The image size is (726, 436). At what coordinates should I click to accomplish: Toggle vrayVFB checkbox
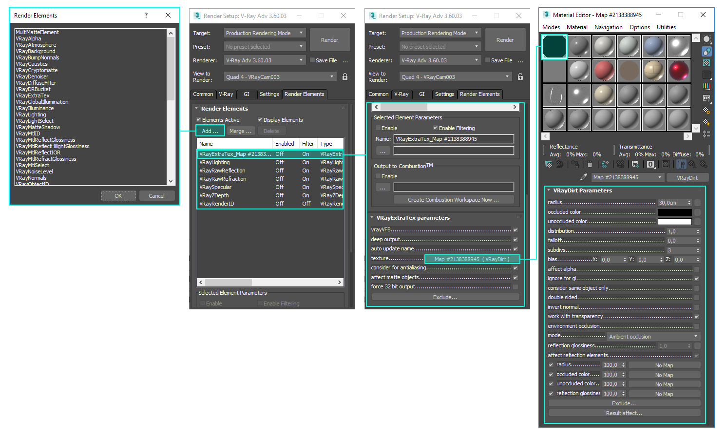pyautogui.click(x=516, y=230)
